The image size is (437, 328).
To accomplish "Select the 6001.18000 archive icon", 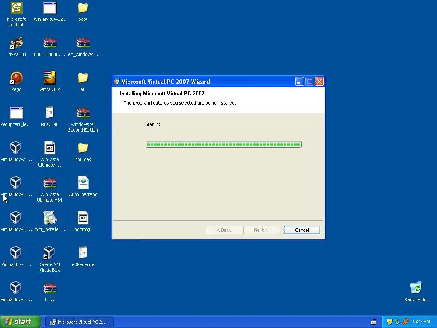I will [50, 44].
